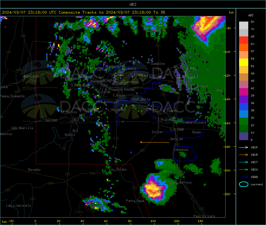Click the dBZ title at top
This screenshot has height=225, width=266.
133,4
